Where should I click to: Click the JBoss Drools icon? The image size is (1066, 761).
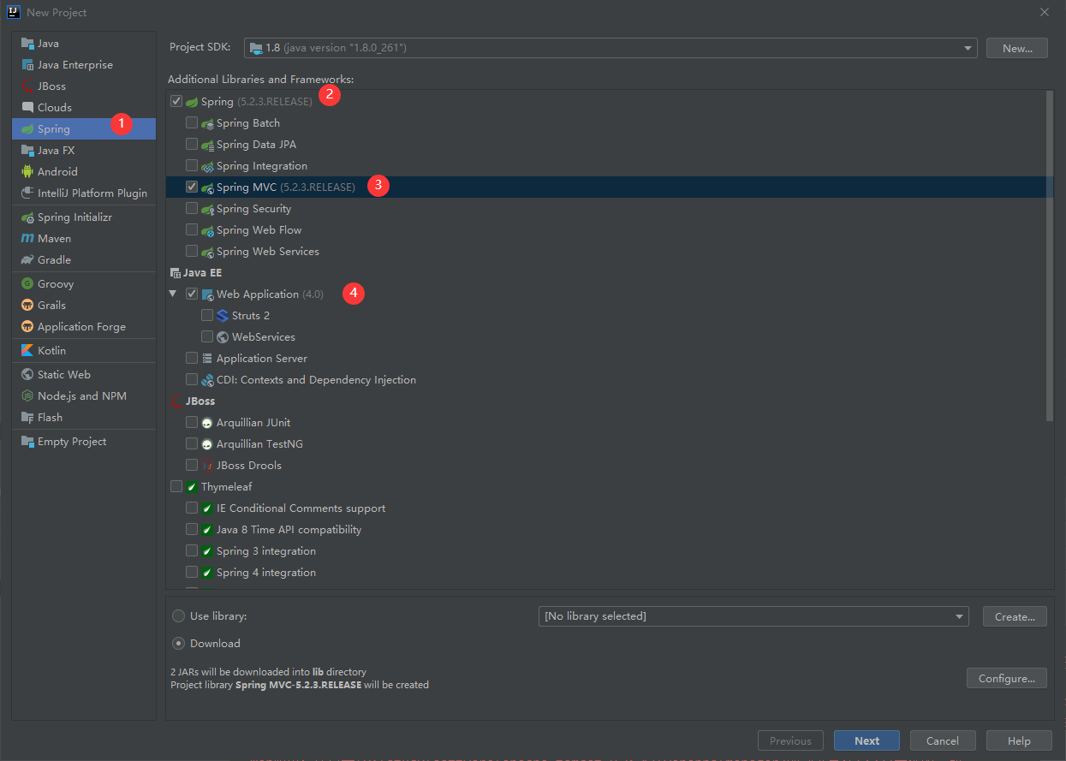point(207,465)
